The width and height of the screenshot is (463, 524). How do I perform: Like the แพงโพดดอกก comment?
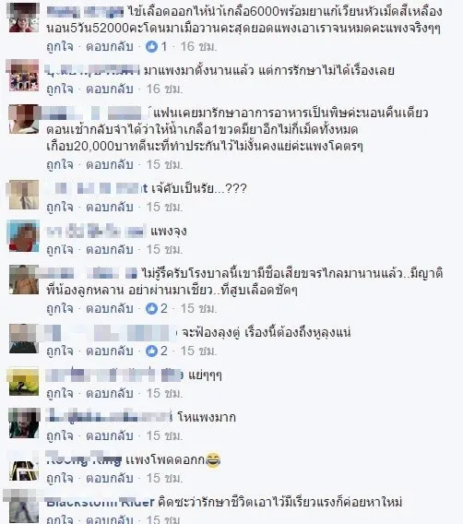(60, 478)
